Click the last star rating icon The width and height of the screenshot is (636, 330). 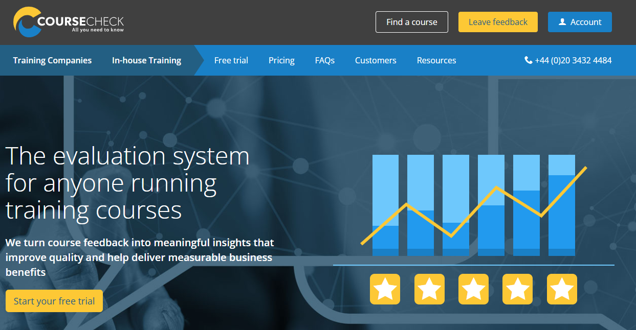(562, 289)
